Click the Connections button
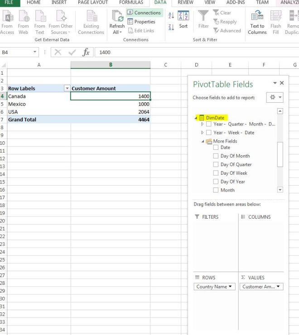299x335 pixels. pos(144,13)
